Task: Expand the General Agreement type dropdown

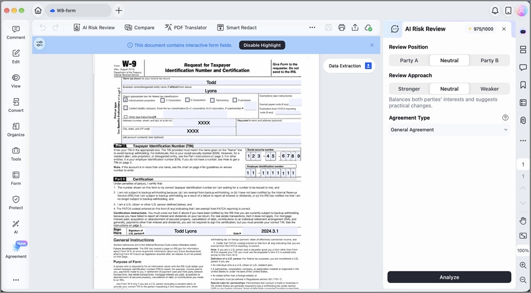Action: pos(449,130)
